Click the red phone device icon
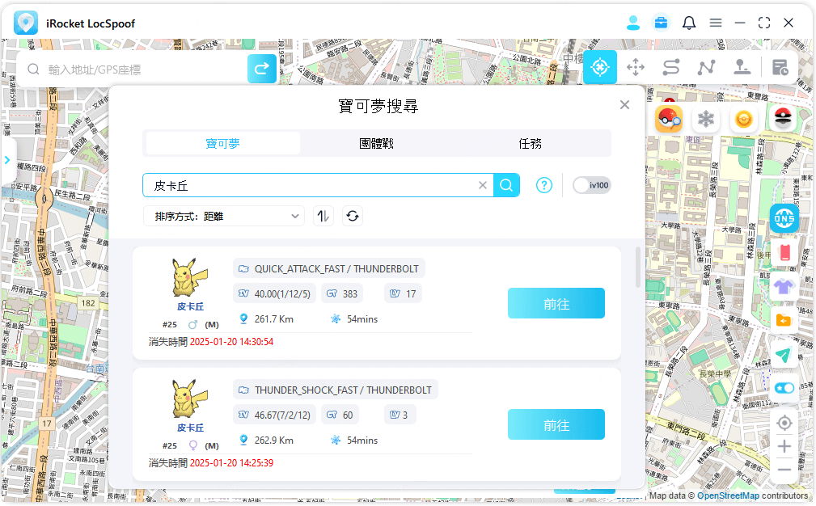 (x=784, y=253)
